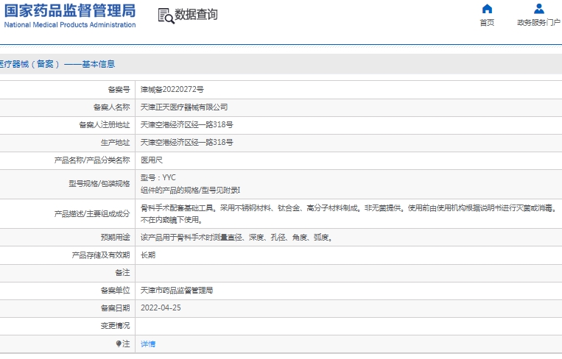Click the 备注 row label
The width and height of the screenshot is (562, 359).
(122, 273)
